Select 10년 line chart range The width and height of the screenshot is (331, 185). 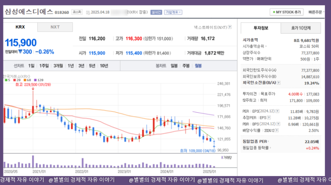tap(104, 66)
